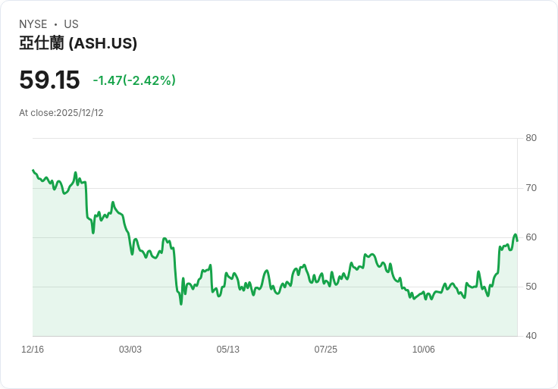Click the 03/03 date on x-axis
Image resolution: width=558 pixels, height=389 pixels.
tap(130, 350)
